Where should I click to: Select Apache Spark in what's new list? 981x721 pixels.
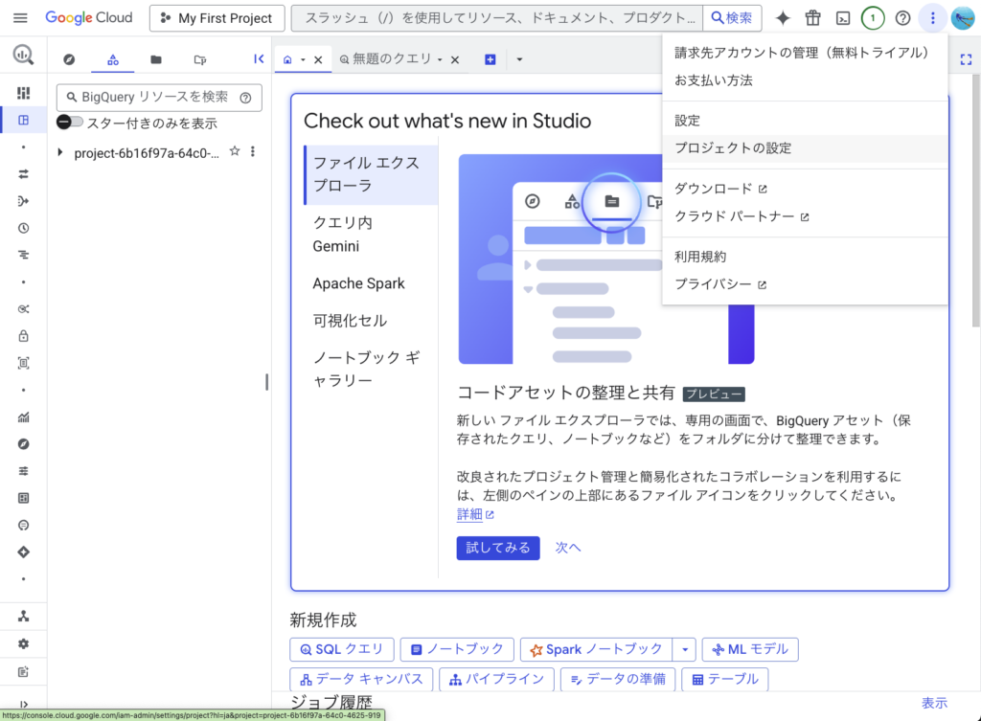358,283
